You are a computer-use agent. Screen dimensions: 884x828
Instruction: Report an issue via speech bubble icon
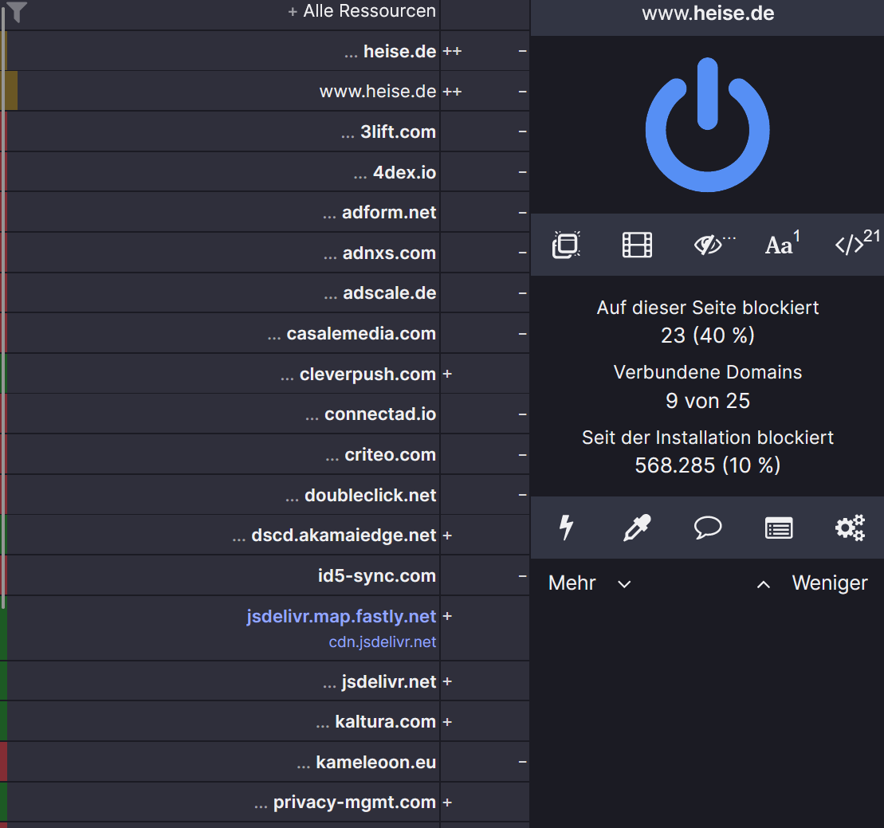click(x=708, y=528)
